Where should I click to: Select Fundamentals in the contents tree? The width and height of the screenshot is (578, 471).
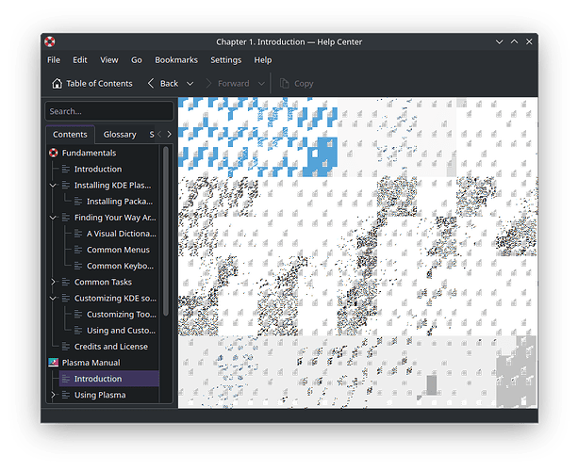(x=89, y=153)
